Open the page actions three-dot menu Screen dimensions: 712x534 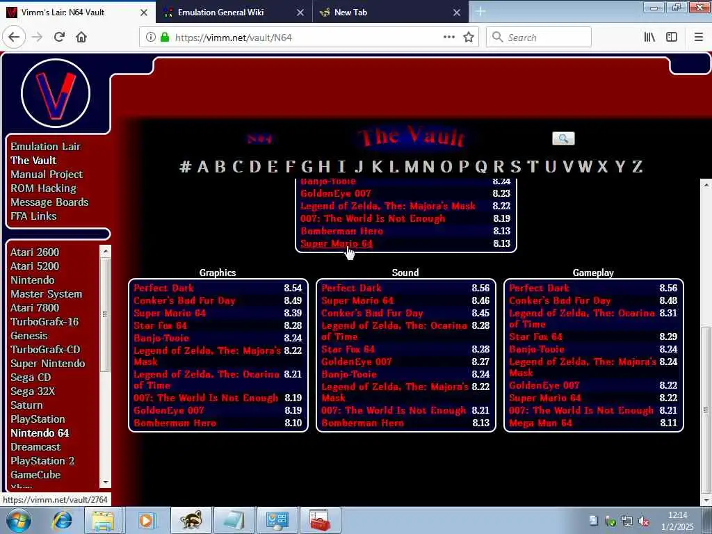[448, 38]
